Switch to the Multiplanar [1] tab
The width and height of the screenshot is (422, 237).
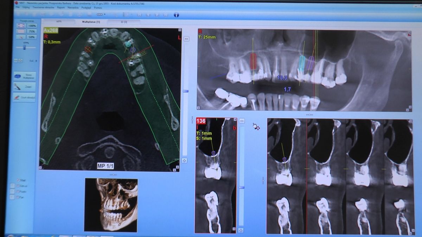(91, 22)
